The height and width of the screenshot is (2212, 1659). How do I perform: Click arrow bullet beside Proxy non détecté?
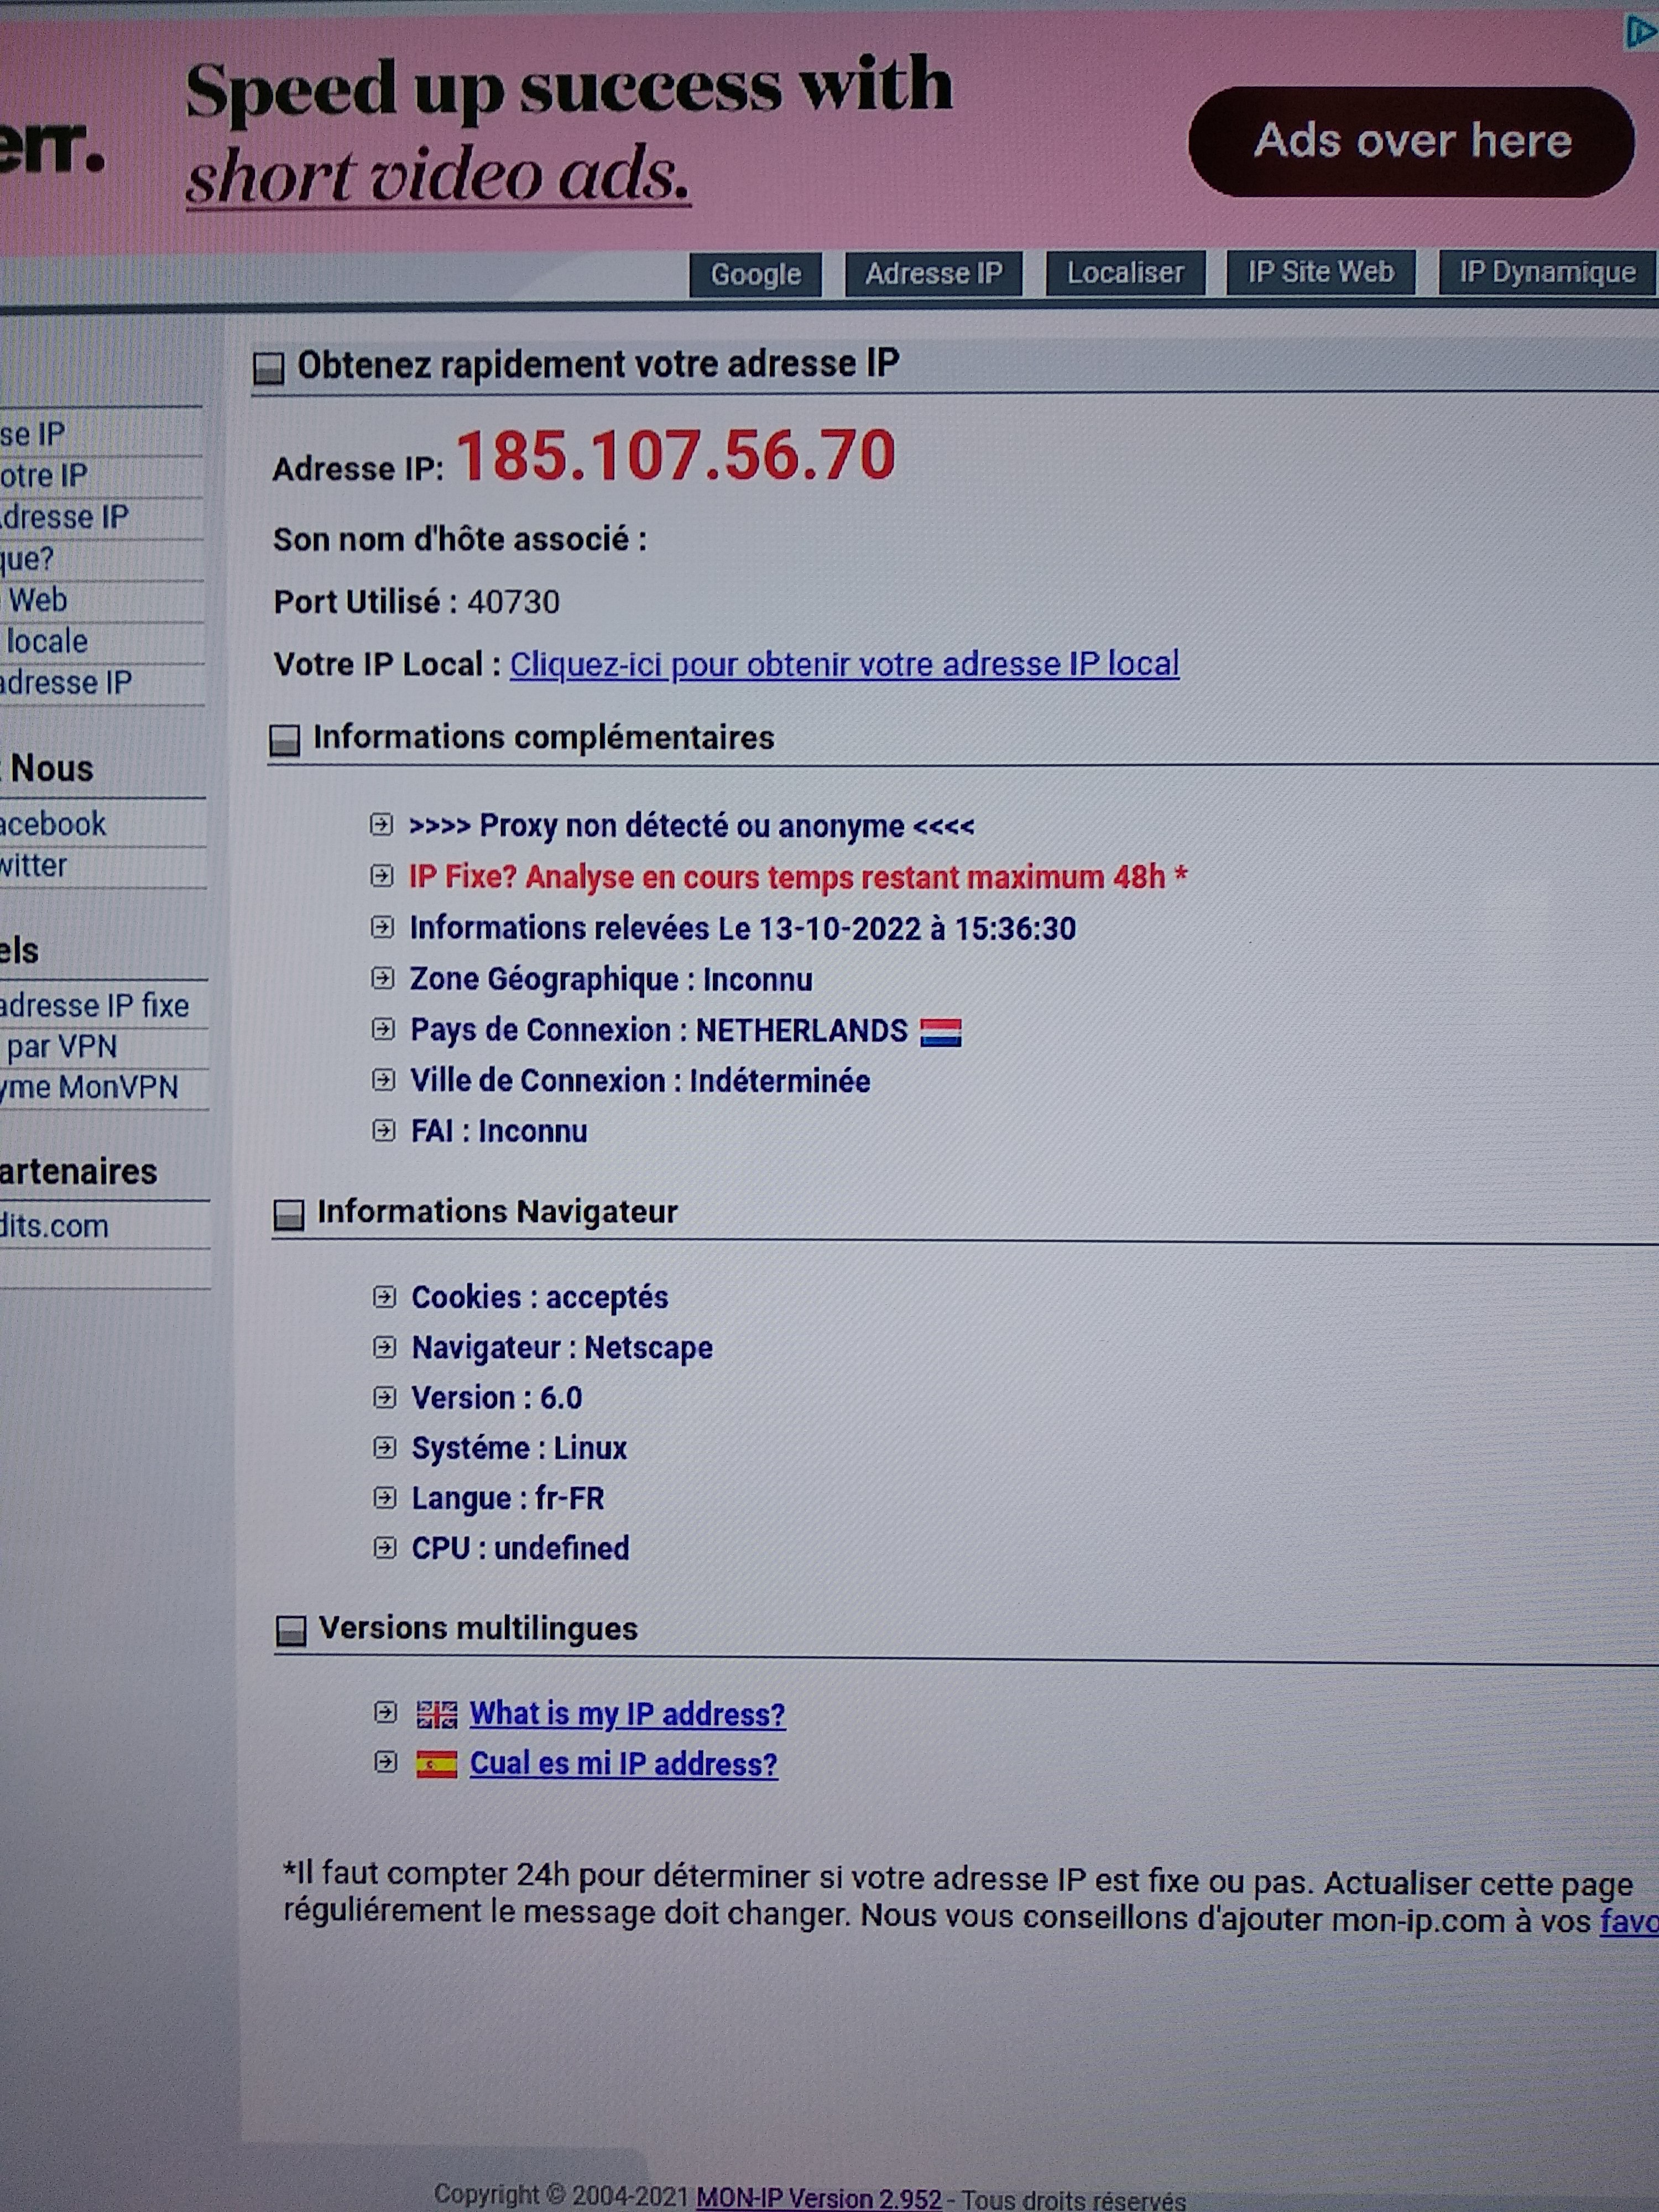tap(381, 825)
